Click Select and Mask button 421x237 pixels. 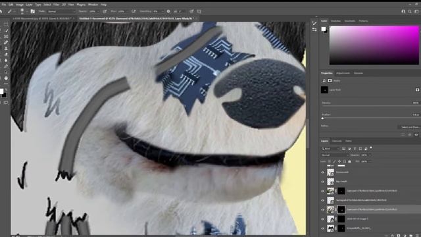point(410,127)
